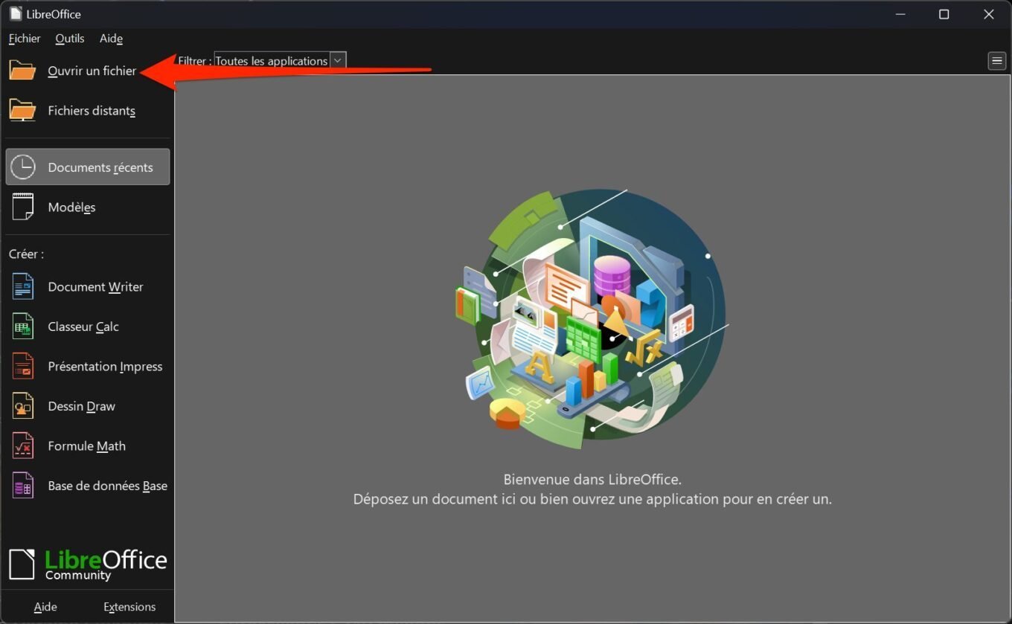
Task: Click the Base de données Base icon
Action: click(23, 486)
